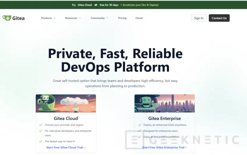
Task: Click 'free for 30 days' banner text
Action: point(109,5)
